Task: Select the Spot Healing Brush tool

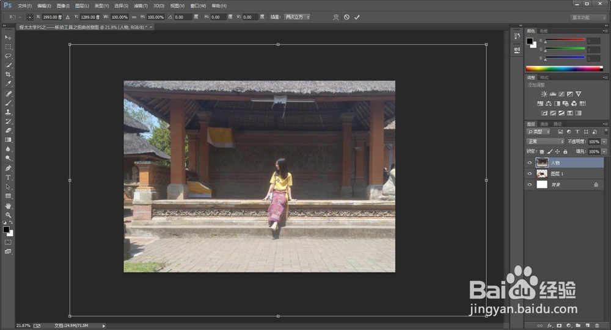Action: pos(8,94)
